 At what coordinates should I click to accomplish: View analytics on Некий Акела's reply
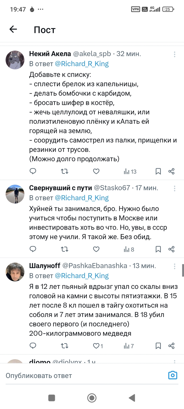click(x=130, y=172)
